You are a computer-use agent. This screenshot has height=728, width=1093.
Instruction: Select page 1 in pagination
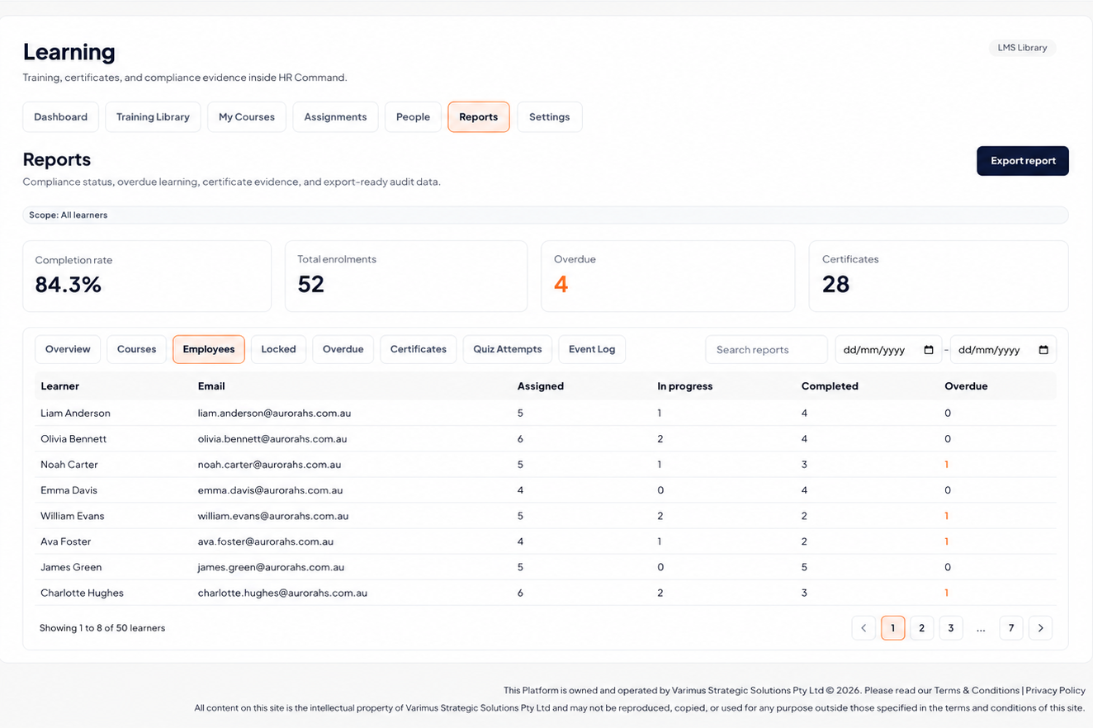[x=893, y=628]
